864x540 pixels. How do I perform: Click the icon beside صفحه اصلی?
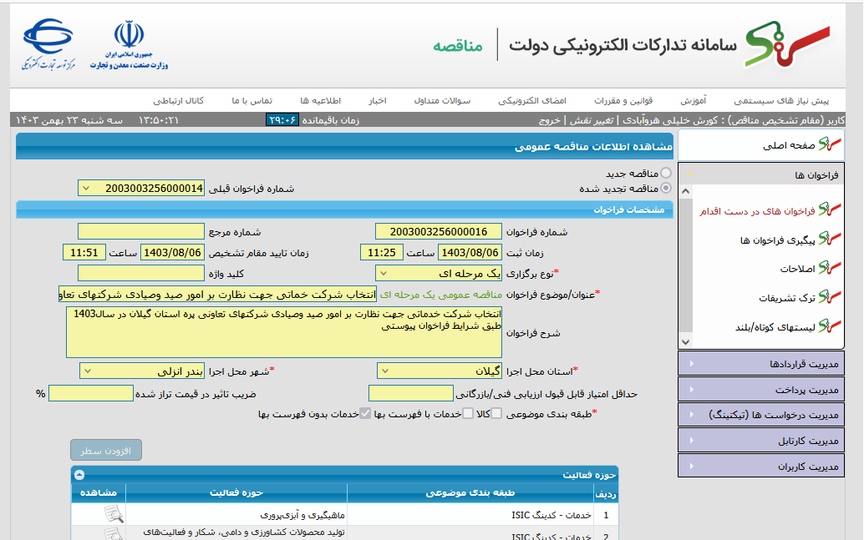[x=830, y=144]
